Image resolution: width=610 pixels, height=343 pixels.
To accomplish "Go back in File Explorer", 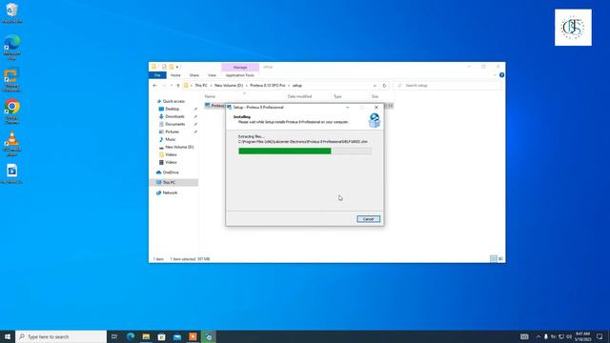I will point(155,86).
